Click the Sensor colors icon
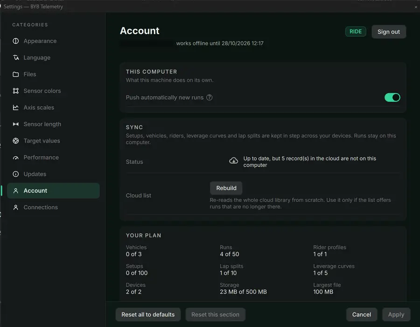 pos(16,91)
